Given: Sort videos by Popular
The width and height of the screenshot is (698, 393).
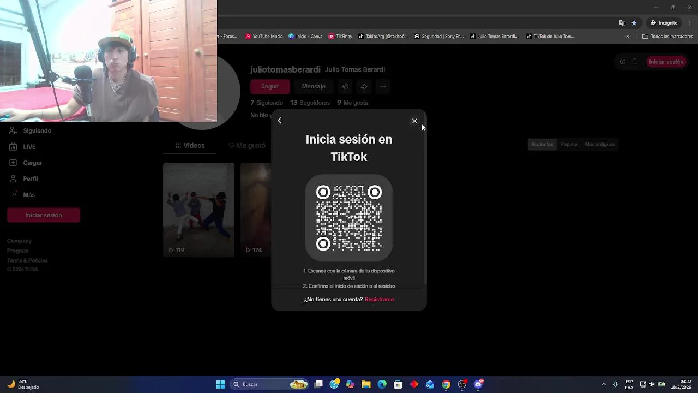Looking at the screenshot, I should pyautogui.click(x=569, y=144).
